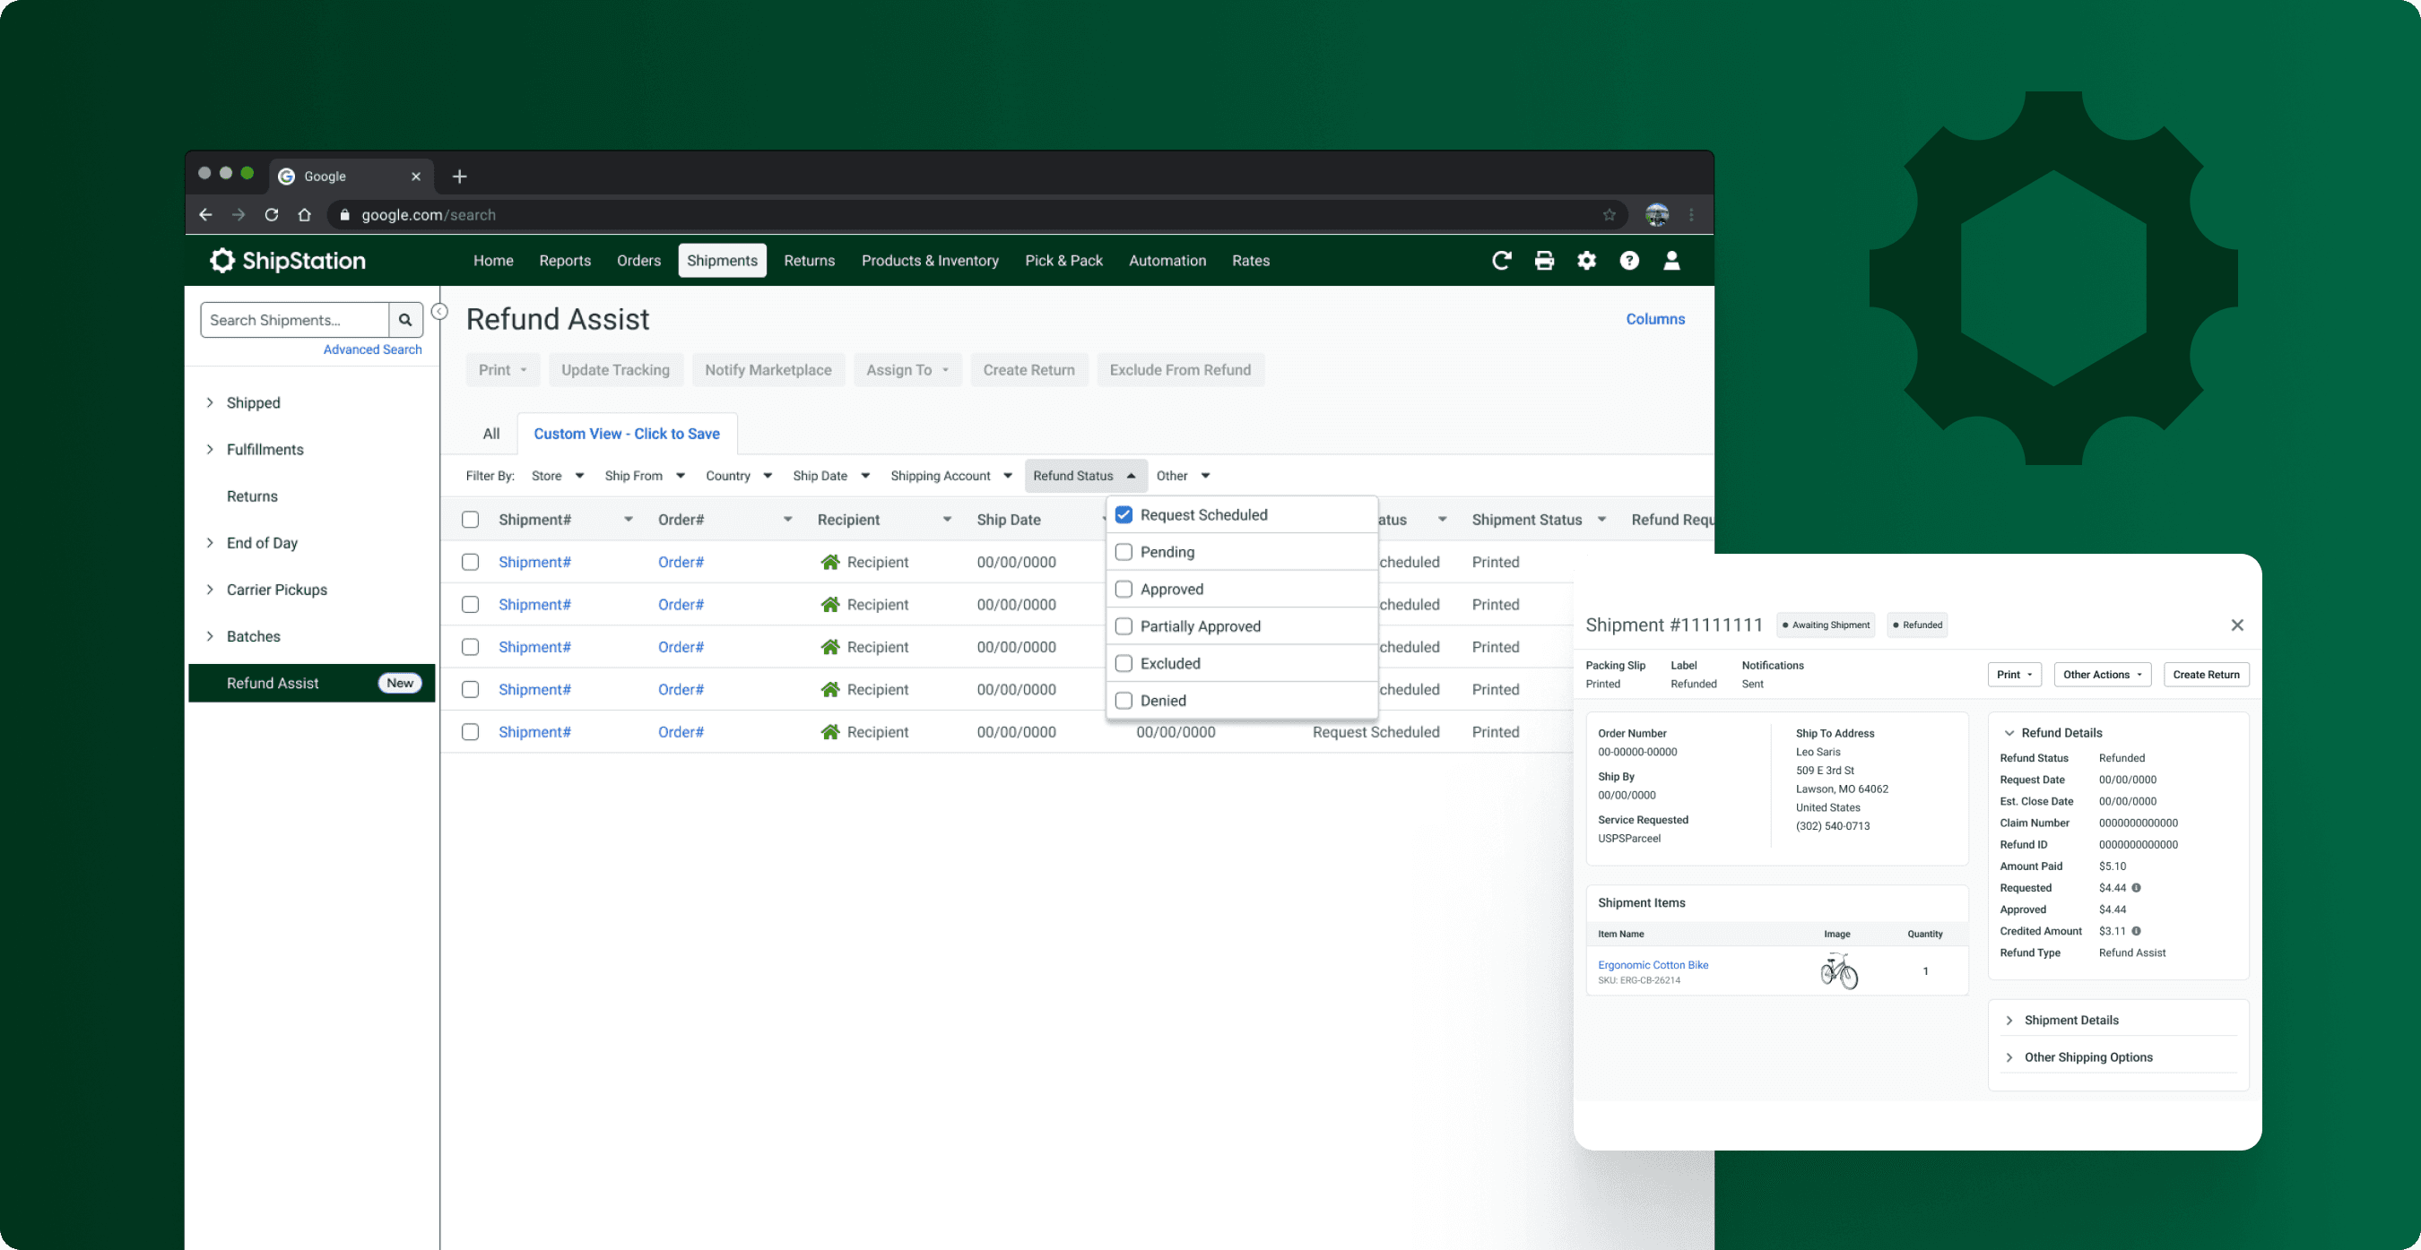
Task: Open the user account profile icon
Action: click(1671, 261)
